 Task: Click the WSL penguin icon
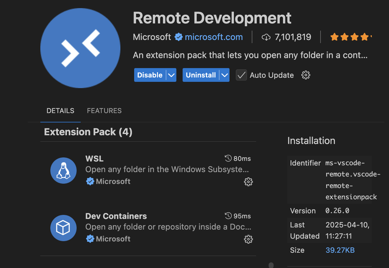click(63, 171)
